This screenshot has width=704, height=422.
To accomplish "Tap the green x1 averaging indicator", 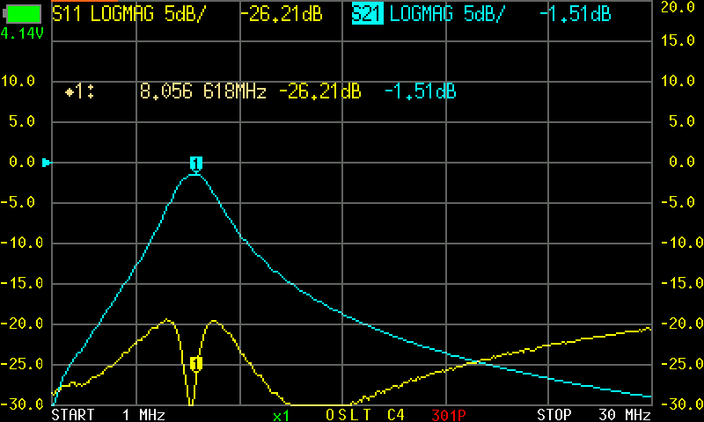I will click(281, 416).
